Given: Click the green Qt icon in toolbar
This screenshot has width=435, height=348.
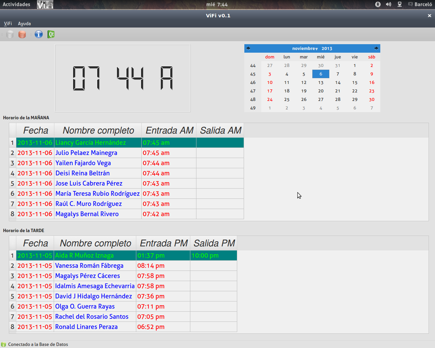Looking at the screenshot, I should [51, 34].
